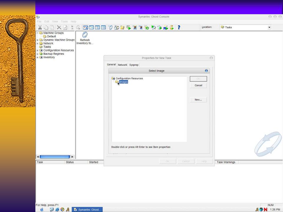Select Inventory in the left tree
This screenshot has height=212, width=283.
click(x=49, y=57)
